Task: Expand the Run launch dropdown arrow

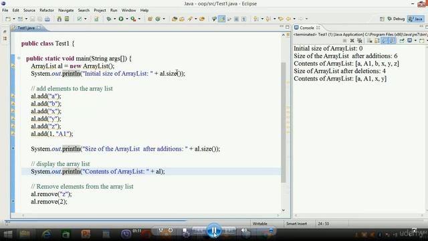Action: tap(127, 19)
